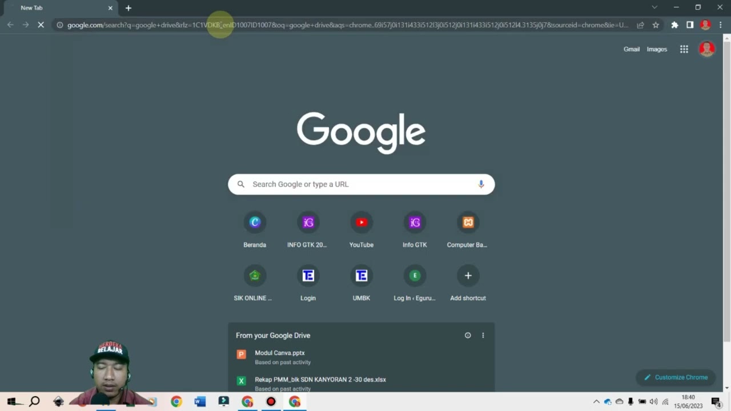Open the Windows Start menu
The image size is (731, 411).
[11, 402]
